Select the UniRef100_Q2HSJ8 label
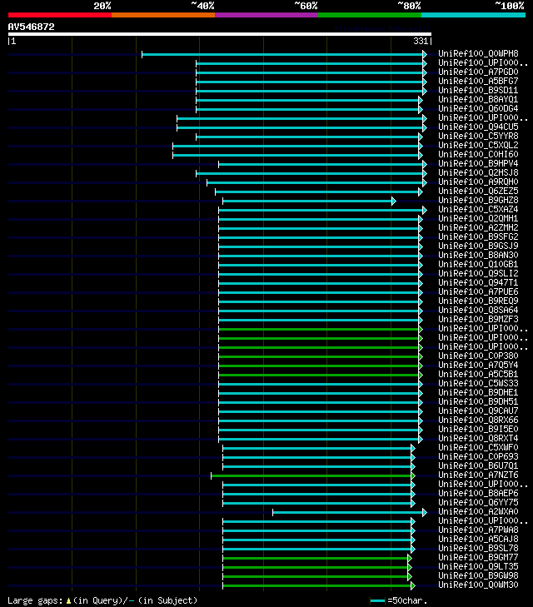 click(478, 172)
